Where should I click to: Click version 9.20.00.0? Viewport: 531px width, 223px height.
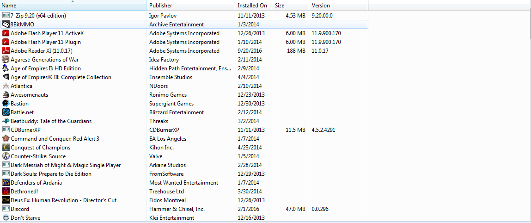[x=322, y=16]
